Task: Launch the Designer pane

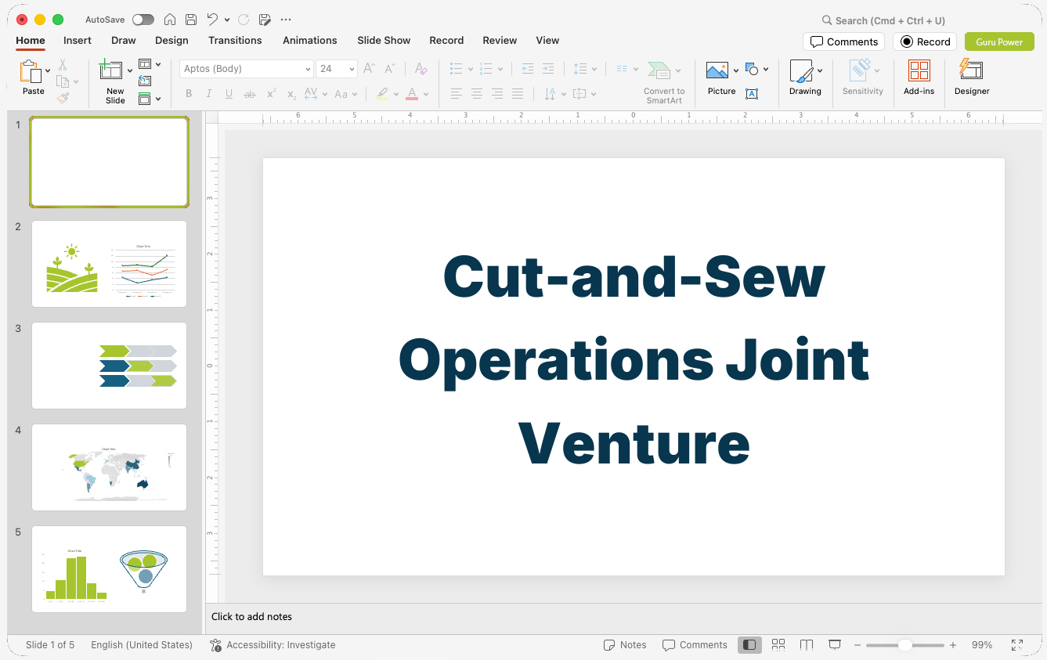Action: 972,78
